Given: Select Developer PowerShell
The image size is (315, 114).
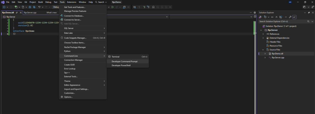Looking at the screenshot, I should [x=128, y=65].
